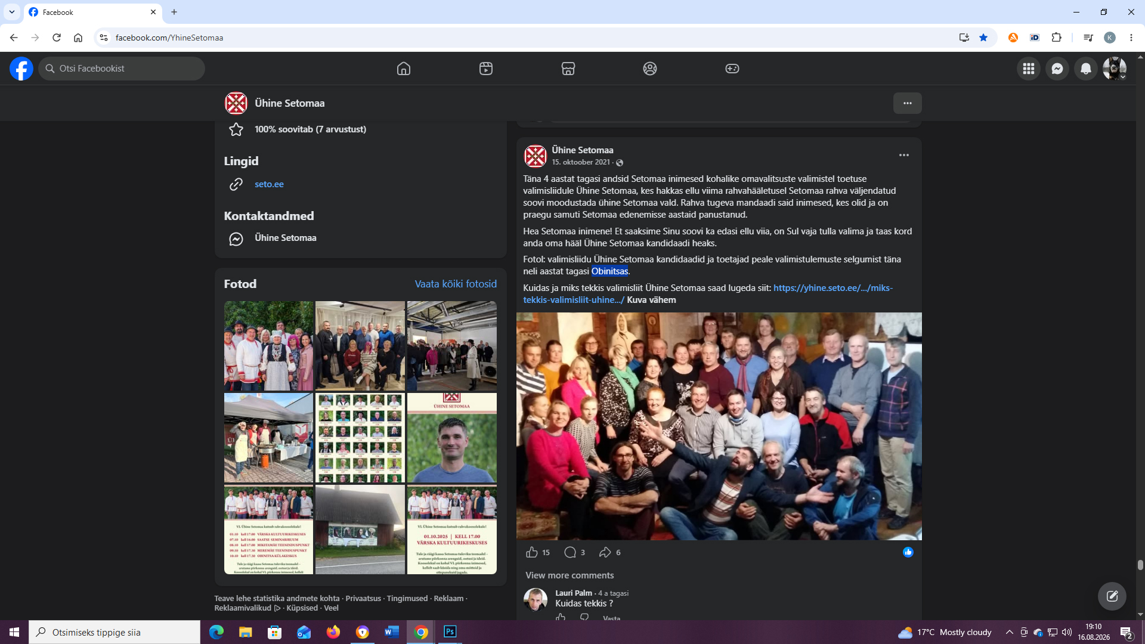The height and width of the screenshot is (644, 1145).
Task: Open Messenger chats icon
Action: tap(1057, 69)
